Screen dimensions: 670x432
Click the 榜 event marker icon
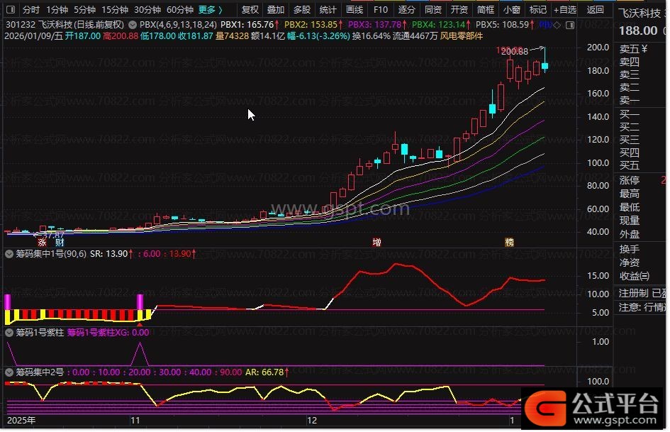pos(509,242)
